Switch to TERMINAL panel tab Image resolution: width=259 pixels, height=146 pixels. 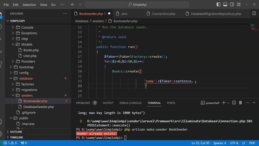(x=154, y=103)
